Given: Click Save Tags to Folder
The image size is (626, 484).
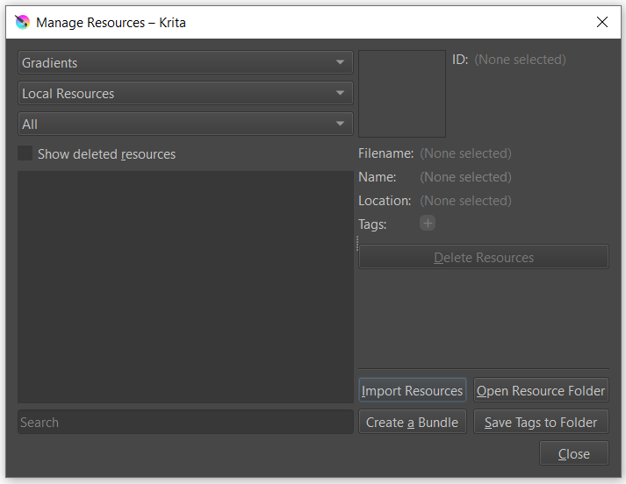Looking at the screenshot, I should pyautogui.click(x=541, y=423).
